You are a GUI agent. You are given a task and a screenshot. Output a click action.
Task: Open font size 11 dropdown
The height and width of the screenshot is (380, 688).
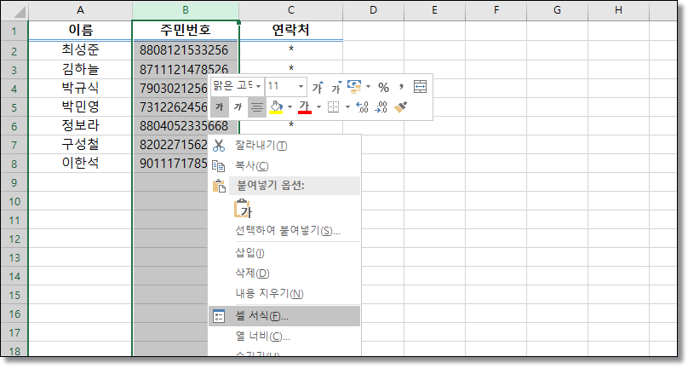(x=301, y=86)
